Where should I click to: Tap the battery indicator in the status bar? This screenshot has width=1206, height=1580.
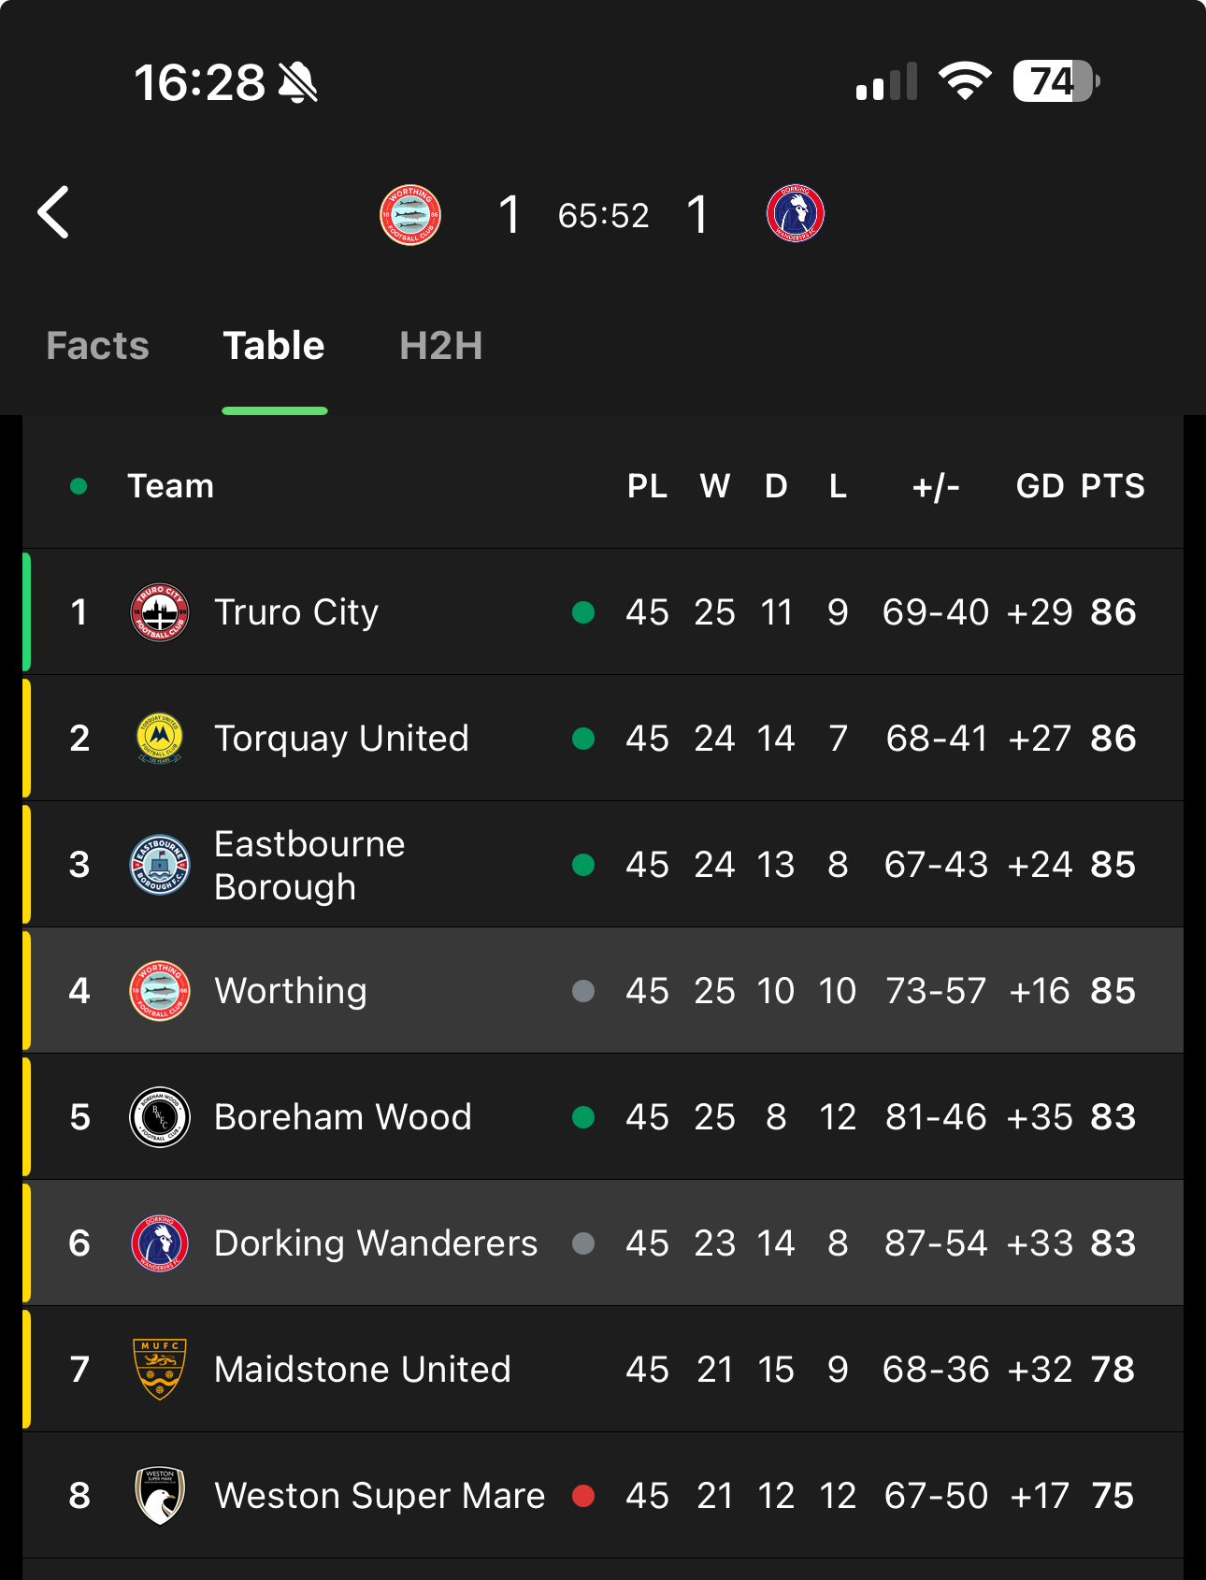point(1056,81)
